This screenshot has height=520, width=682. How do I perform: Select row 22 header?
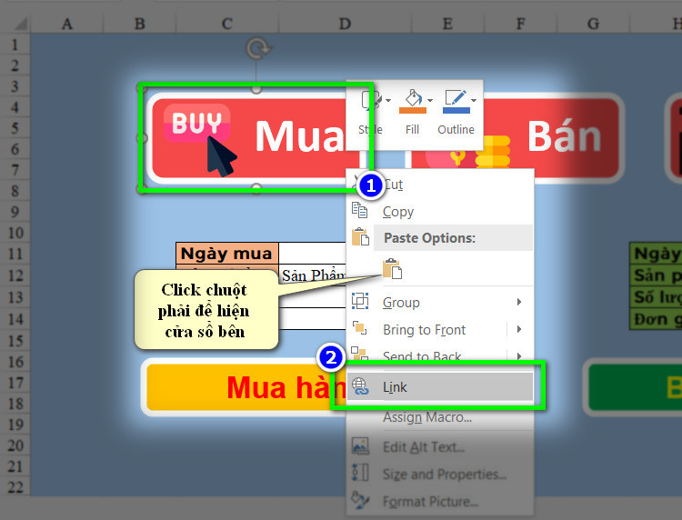pos(15,487)
